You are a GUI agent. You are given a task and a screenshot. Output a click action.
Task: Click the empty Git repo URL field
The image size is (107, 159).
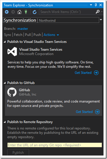tap(55, 145)
